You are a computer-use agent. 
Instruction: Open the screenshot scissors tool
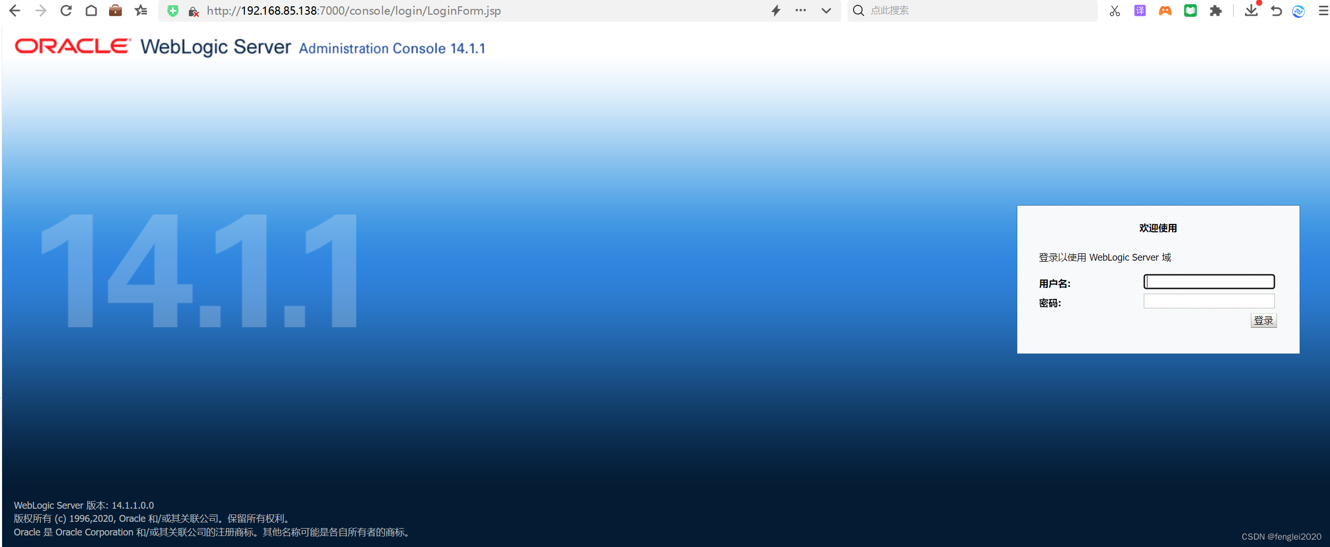tap(1113, 10)
